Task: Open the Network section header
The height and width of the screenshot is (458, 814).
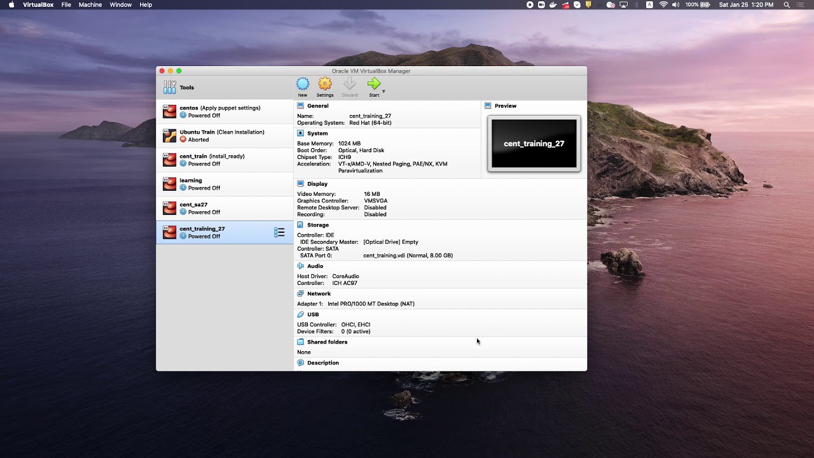Action: [x=319, y=294]
